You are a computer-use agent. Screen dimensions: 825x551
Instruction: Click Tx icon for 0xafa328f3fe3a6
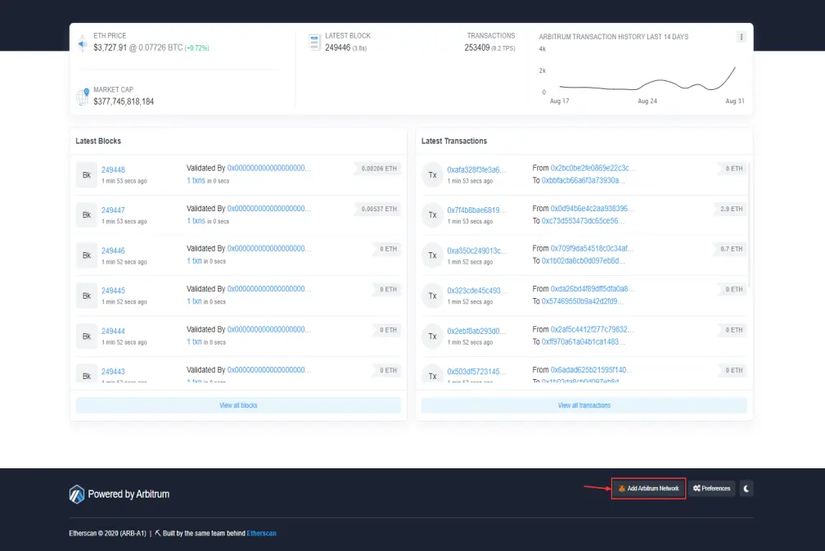click(432, 174)
